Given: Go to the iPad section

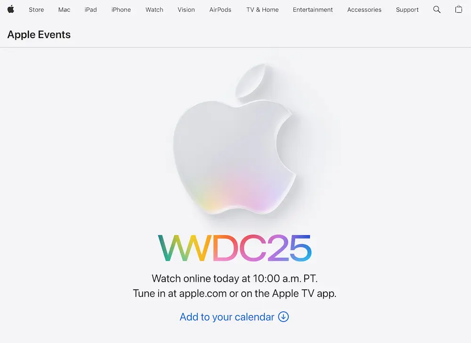Looking at the screenshot, I should [91, 9].
